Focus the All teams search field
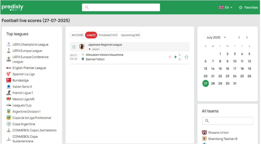The image size is (261, 149). pos(228,121)
